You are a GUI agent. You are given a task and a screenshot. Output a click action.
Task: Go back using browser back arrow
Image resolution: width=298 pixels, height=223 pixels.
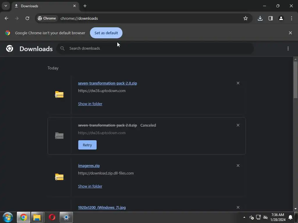[x=6, y=18]
